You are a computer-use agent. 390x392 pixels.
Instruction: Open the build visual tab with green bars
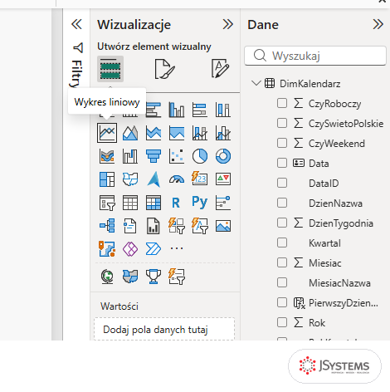(110, 69)
